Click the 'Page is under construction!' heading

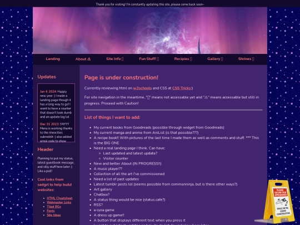121,77
